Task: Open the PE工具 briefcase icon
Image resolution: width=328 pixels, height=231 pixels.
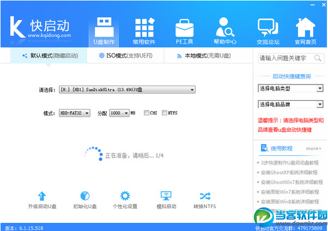Action: coord(184,32)
